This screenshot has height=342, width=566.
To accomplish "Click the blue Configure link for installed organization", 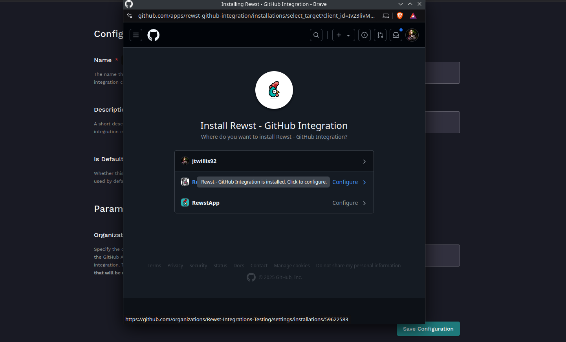I will tap(345, 182).
